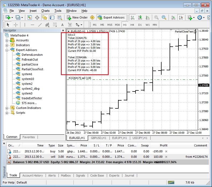Viewport: 212px width, 187px height.
Task: Toggle the Data Window crosshair icon
Action: coord(37,17)
